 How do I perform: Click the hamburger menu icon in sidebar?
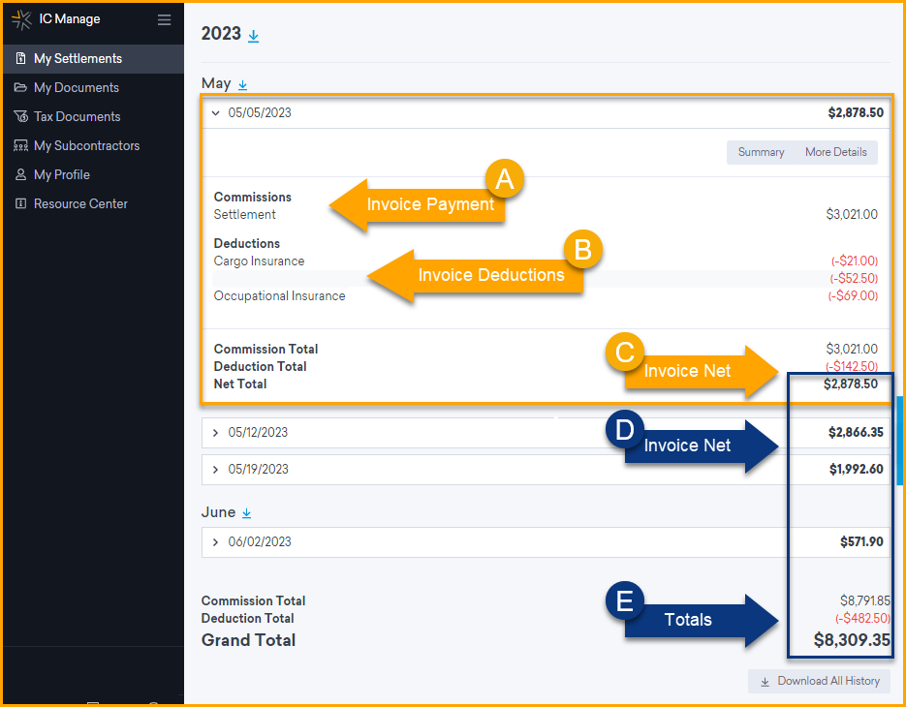(164, 19)
